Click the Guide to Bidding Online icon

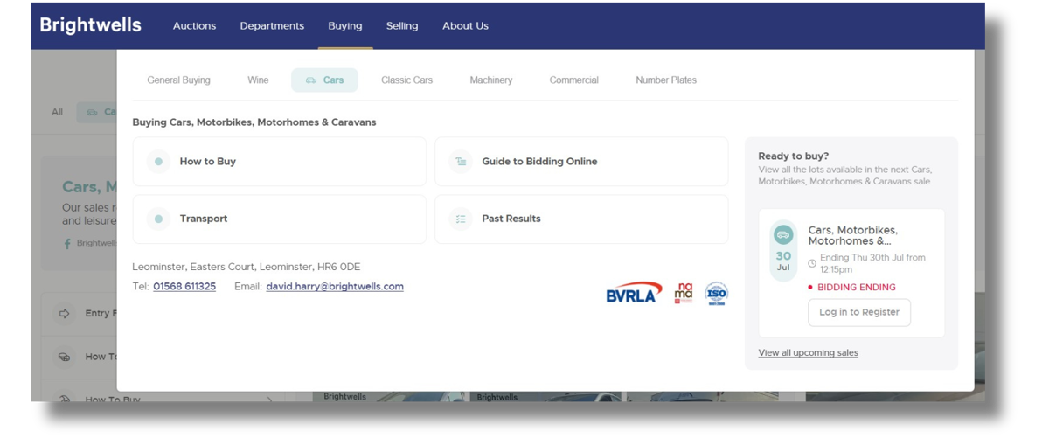tap(461, 162)
